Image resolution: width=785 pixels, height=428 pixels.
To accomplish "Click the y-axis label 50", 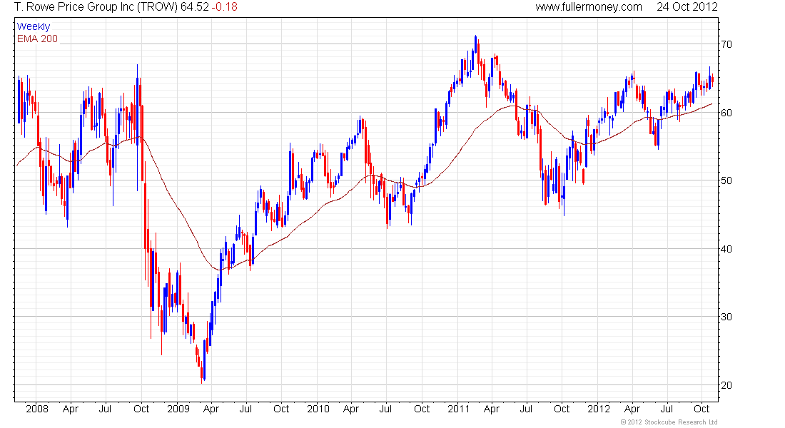I will point(726,180).
